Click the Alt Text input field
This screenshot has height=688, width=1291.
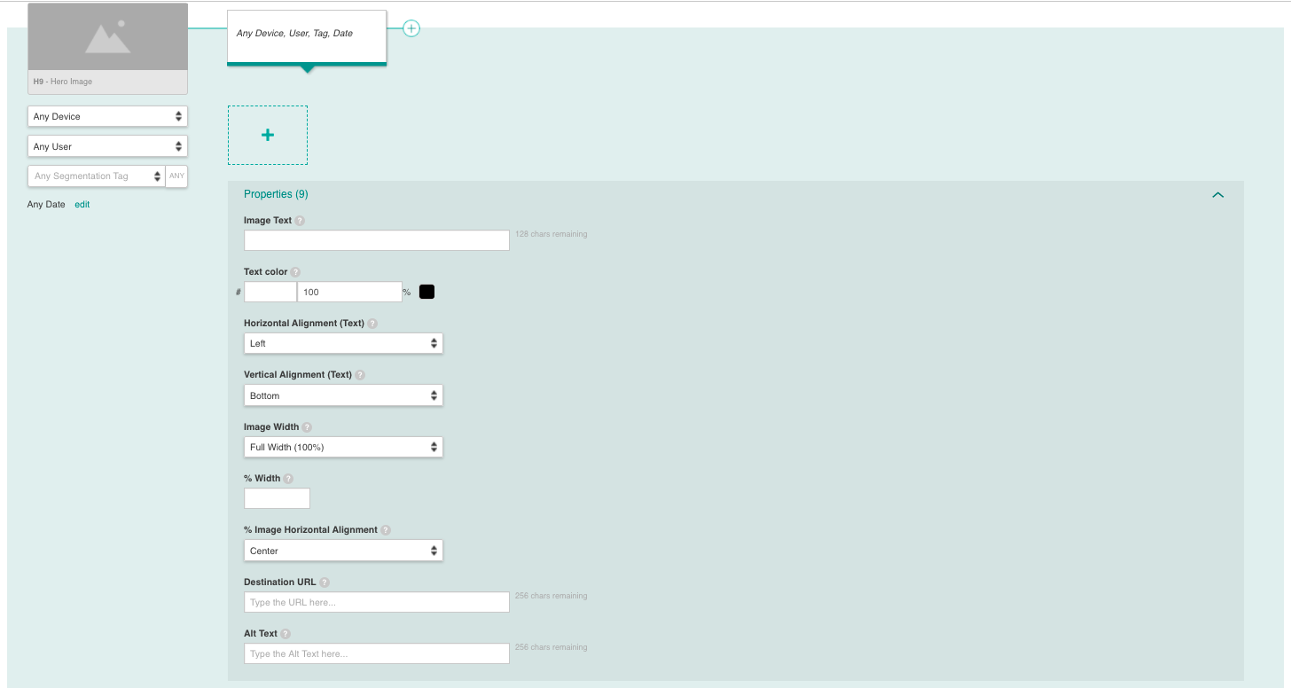point(377,654)
